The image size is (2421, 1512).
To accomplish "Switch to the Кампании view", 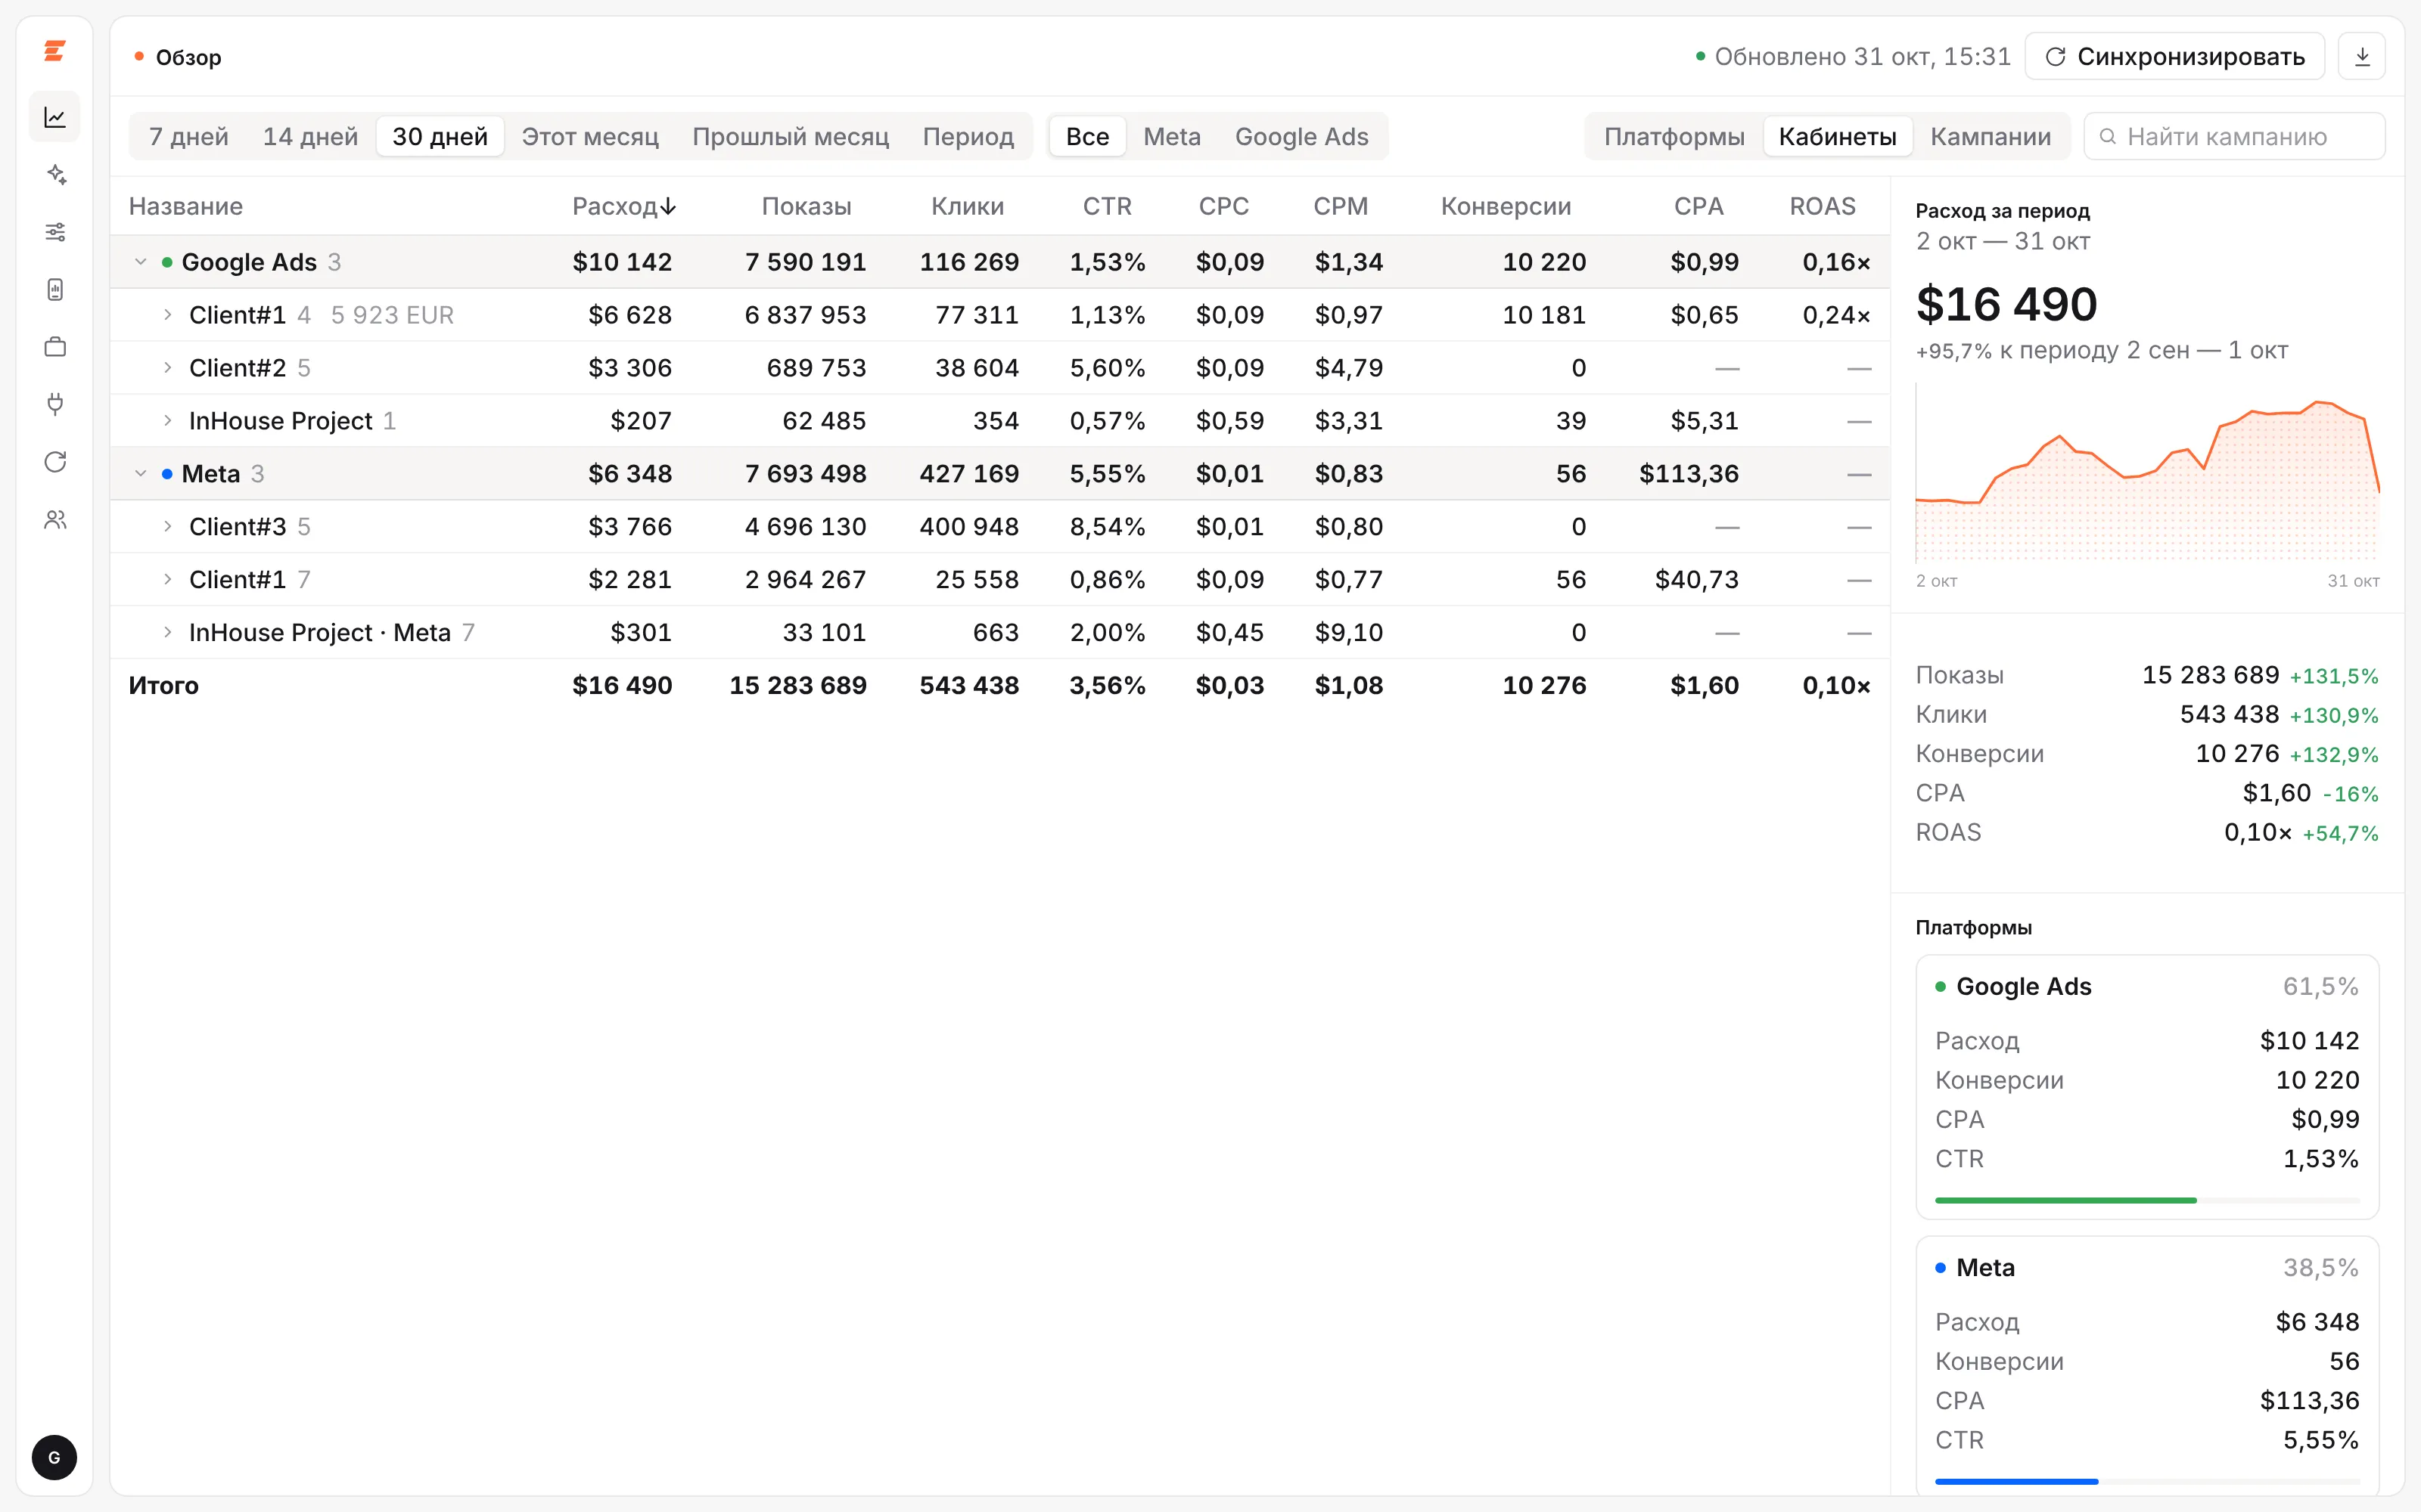I will [1991, 136].
